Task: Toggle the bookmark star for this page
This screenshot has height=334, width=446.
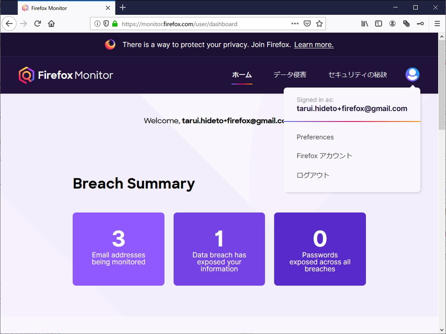Action: (x=320, y=24)
